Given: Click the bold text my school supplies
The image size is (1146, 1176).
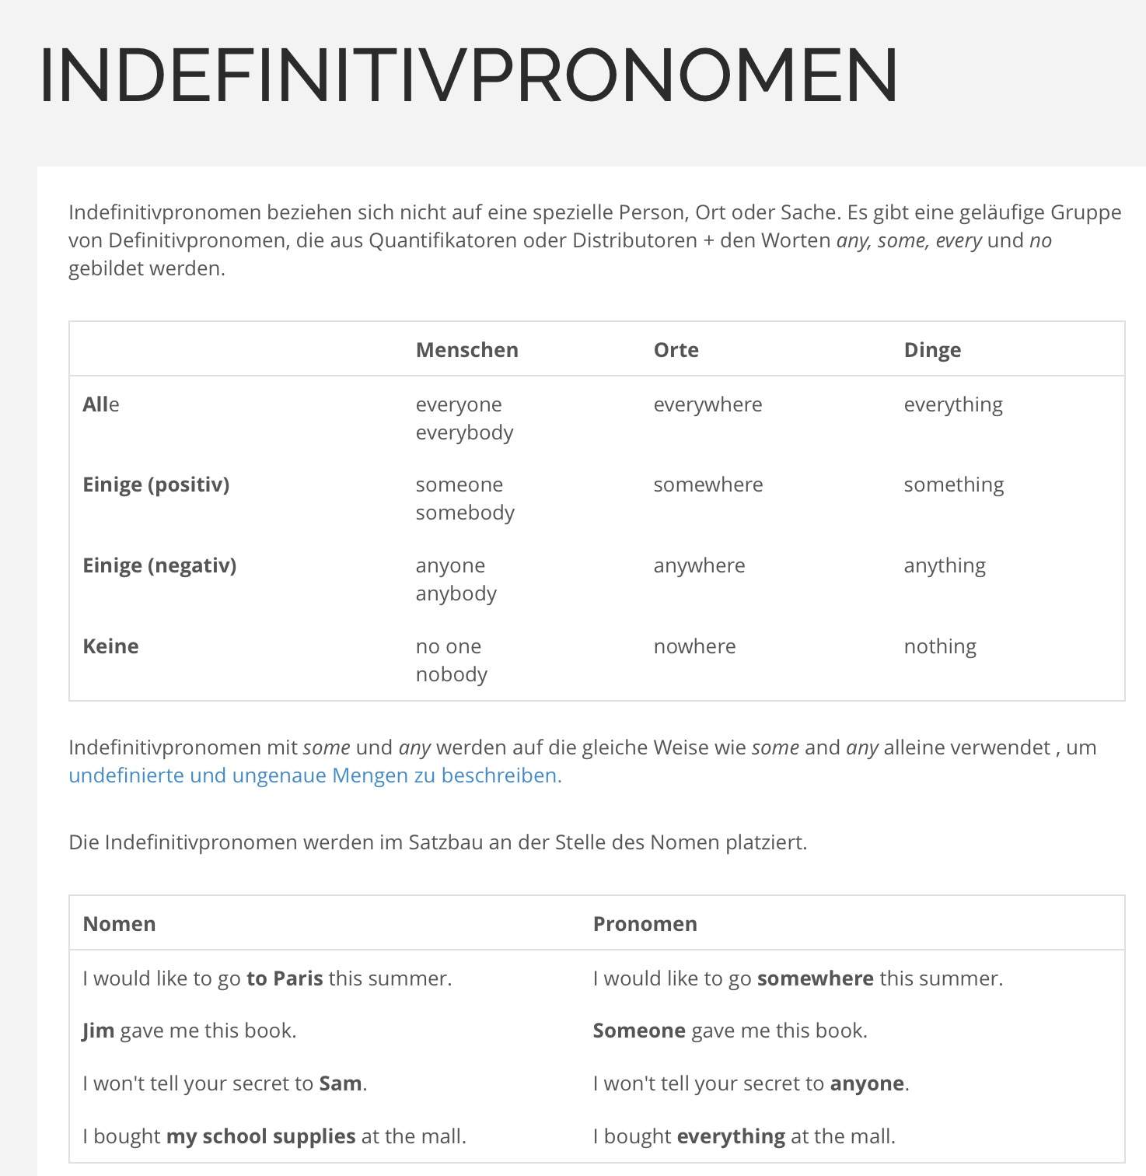Looking at the screenshot, I should (260, 1136).
